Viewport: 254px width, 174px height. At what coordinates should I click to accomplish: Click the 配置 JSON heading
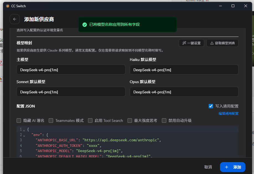26,106
